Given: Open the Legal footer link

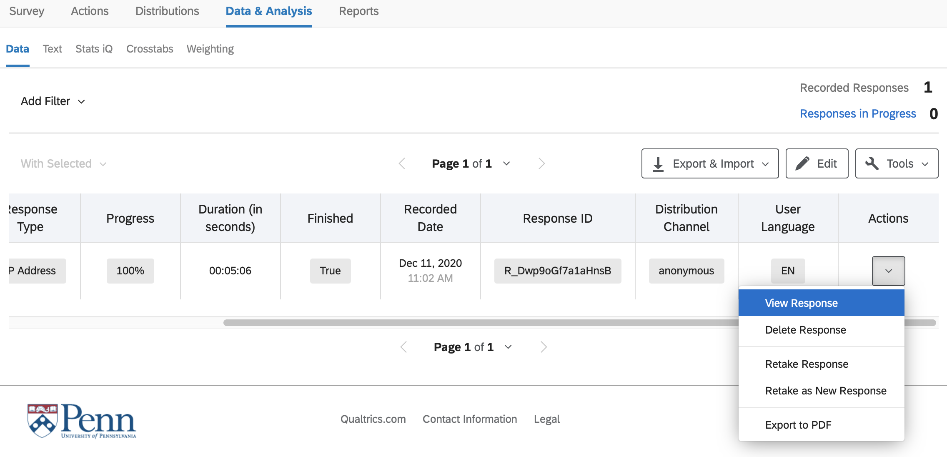Looking at the screenshot, I should (547, 419).
